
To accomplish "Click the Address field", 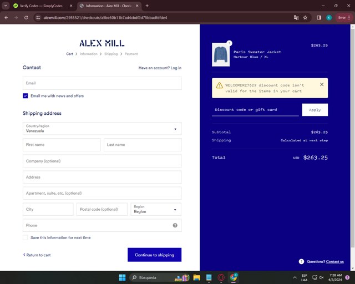I will coord(102,177).
